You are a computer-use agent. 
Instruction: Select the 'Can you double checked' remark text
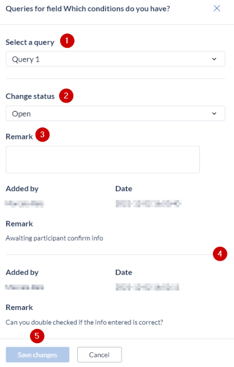tap(84, 322)
